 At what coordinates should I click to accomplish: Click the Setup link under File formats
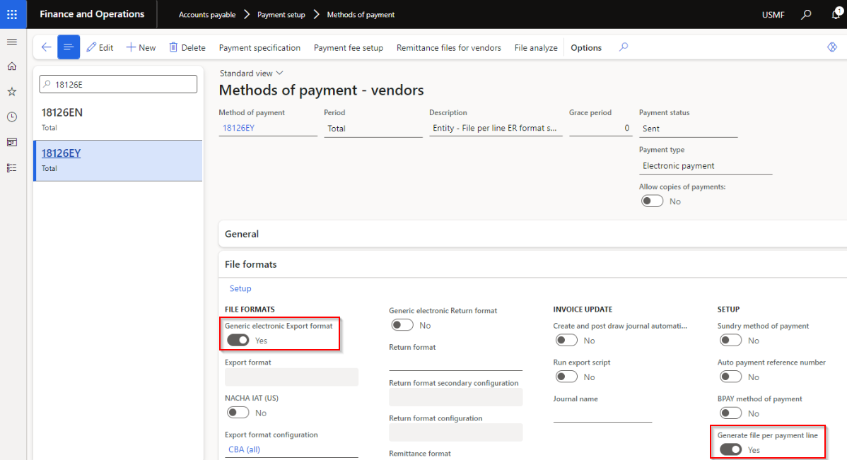point(240,288)
